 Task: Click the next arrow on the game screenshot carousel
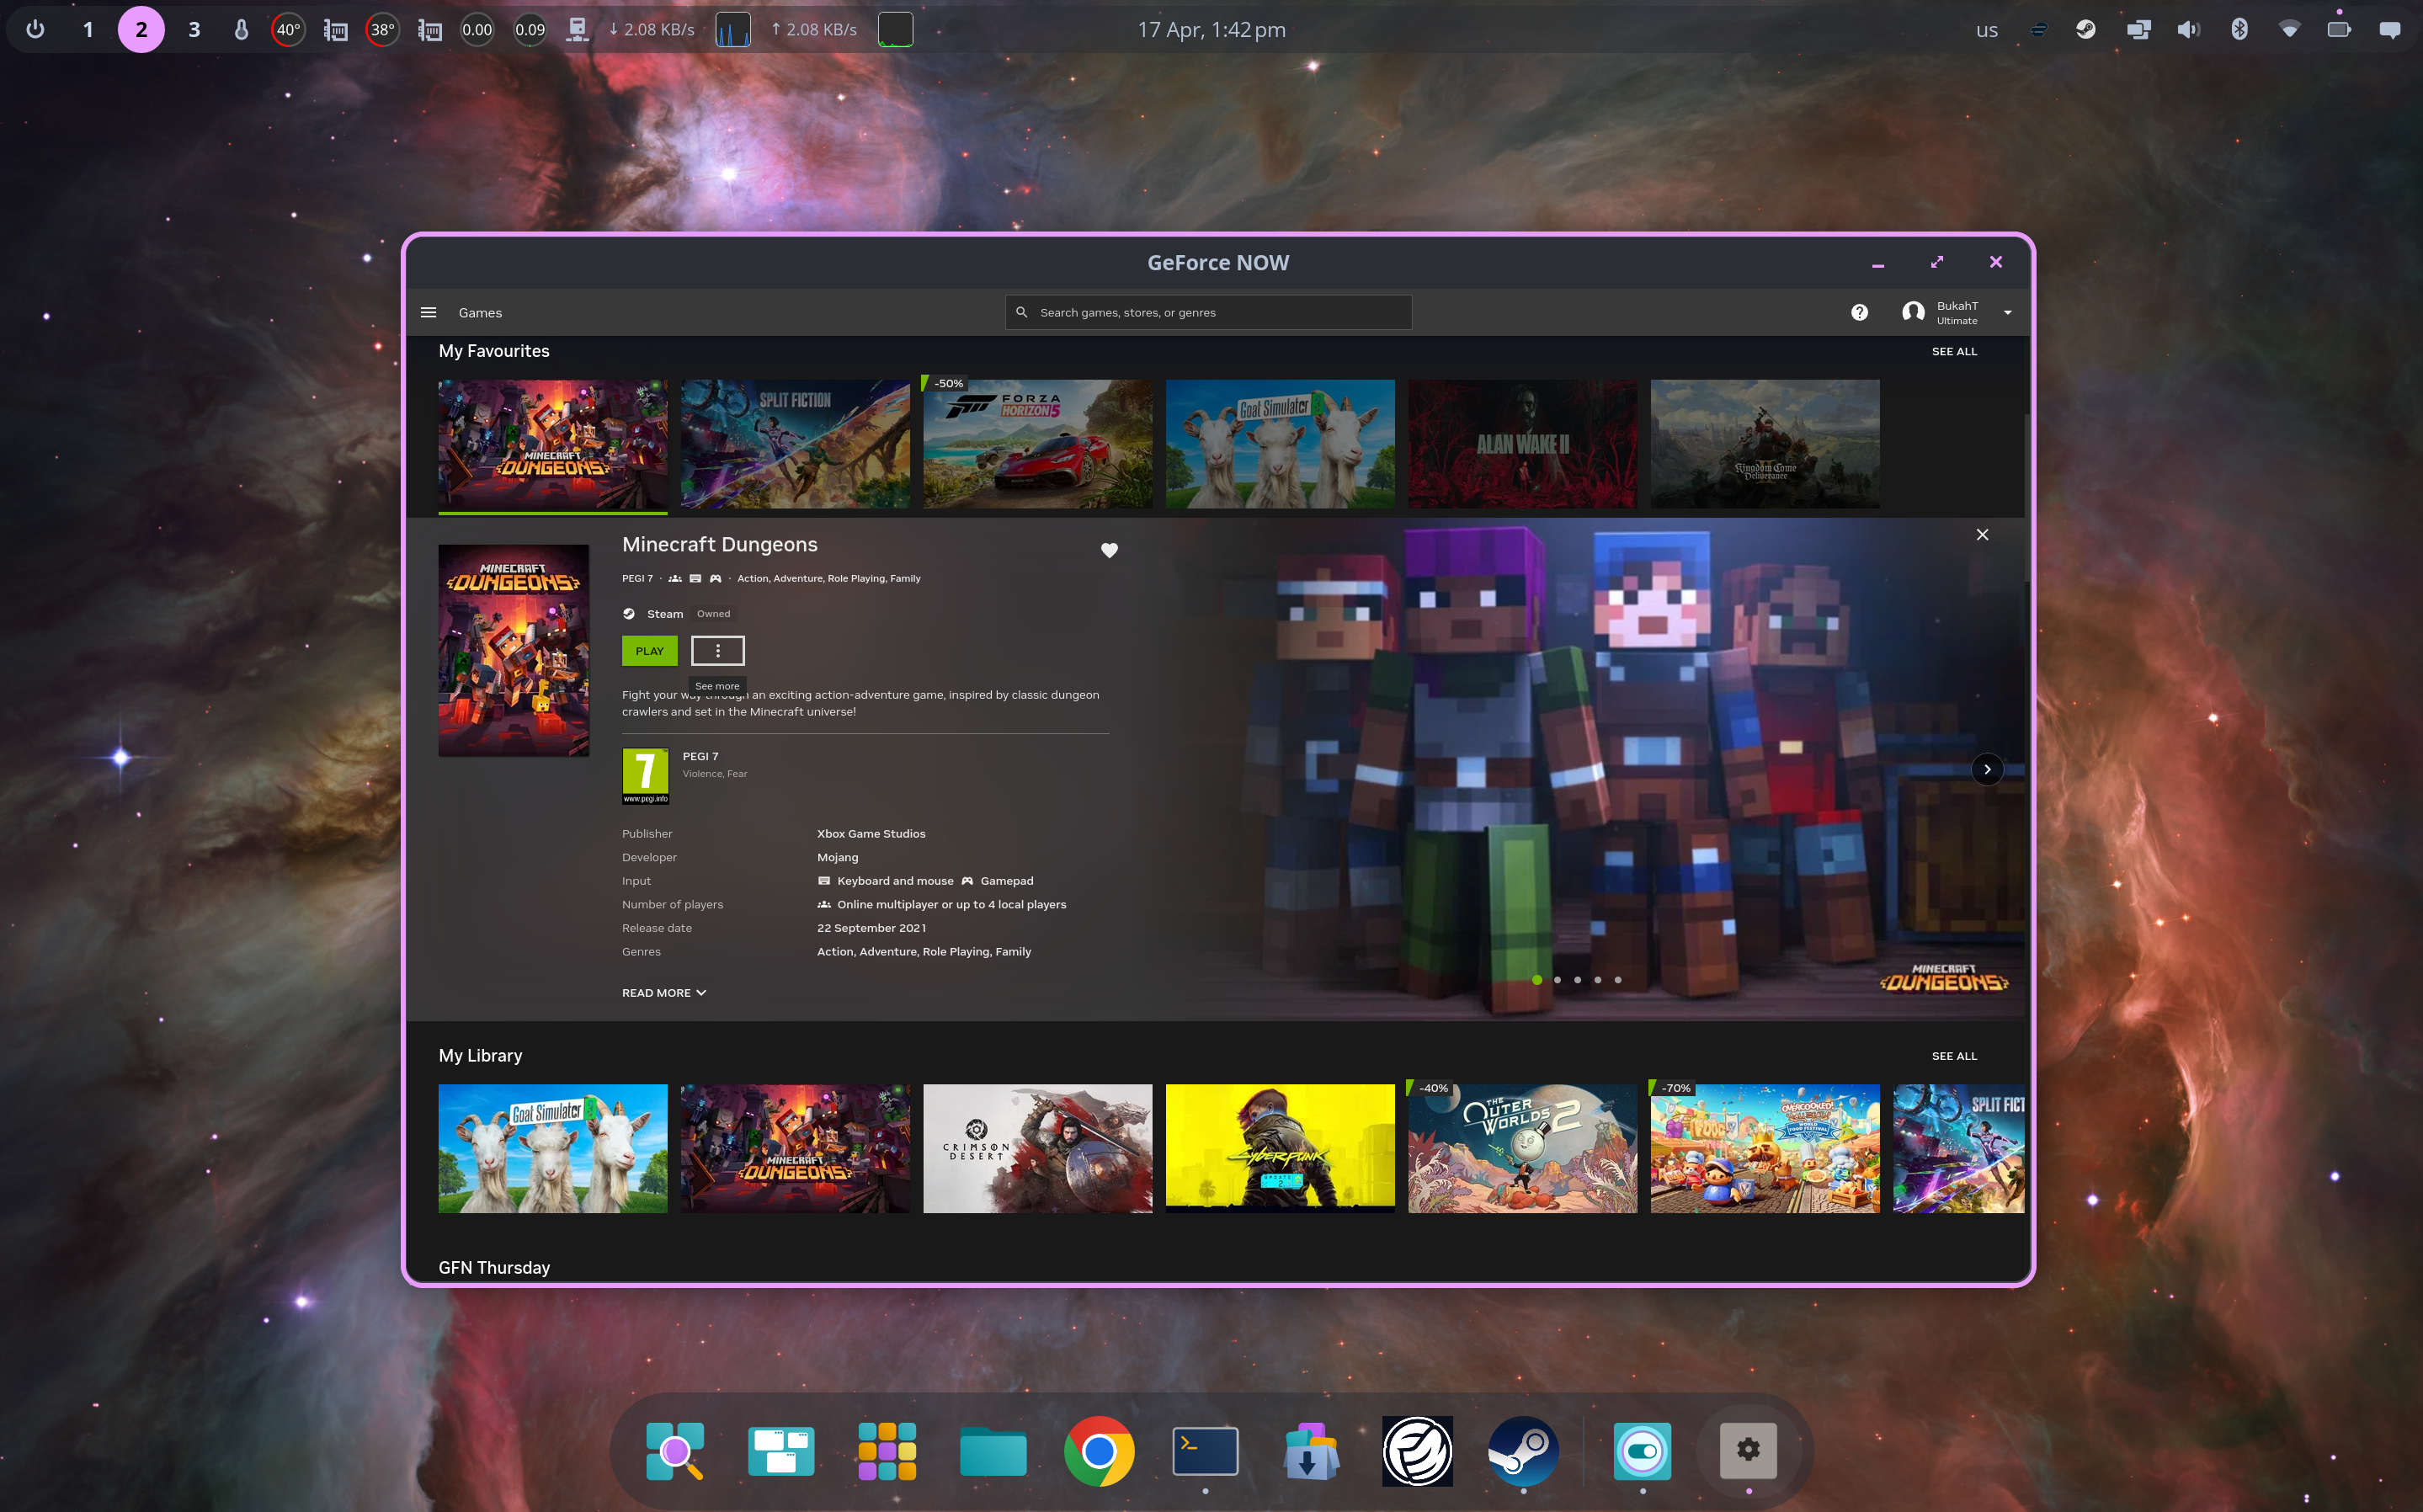(x=1987, y=768)
